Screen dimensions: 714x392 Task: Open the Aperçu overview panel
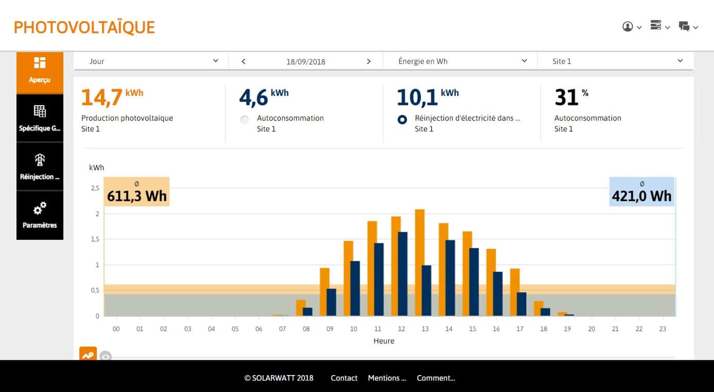coord(40,70)
